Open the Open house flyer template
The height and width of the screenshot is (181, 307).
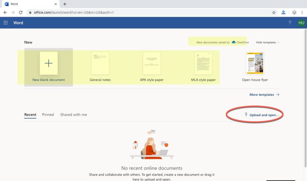click(255, 67)
